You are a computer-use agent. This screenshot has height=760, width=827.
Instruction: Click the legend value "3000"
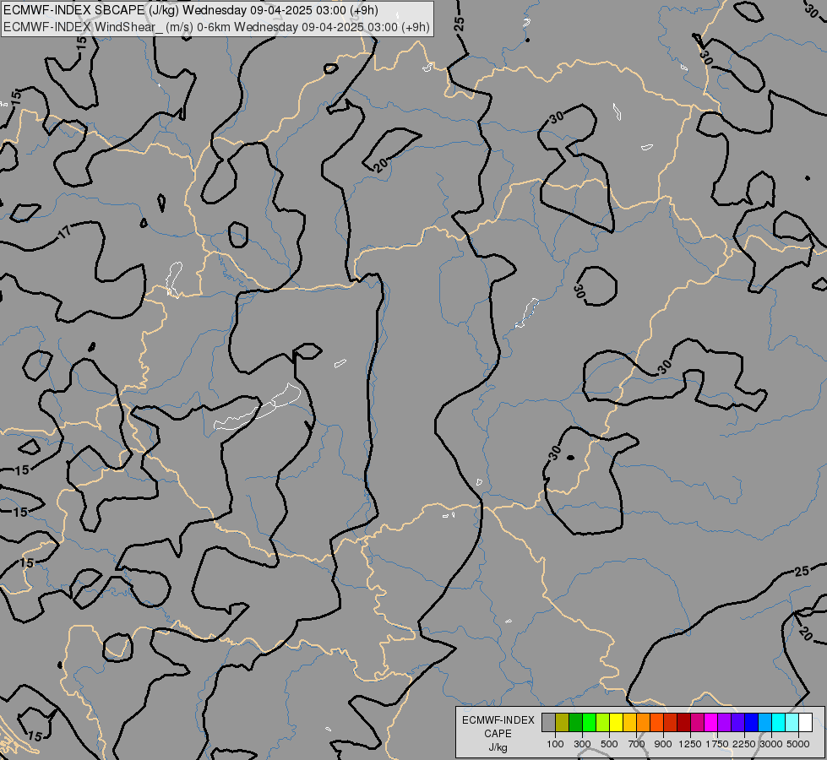[771, 744]
